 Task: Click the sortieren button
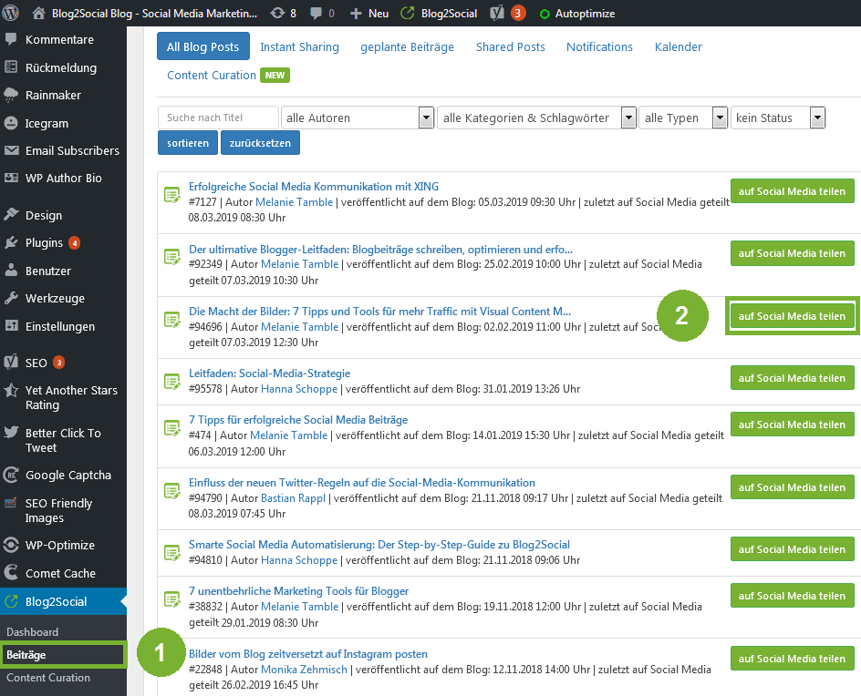[x=188, y=143]
